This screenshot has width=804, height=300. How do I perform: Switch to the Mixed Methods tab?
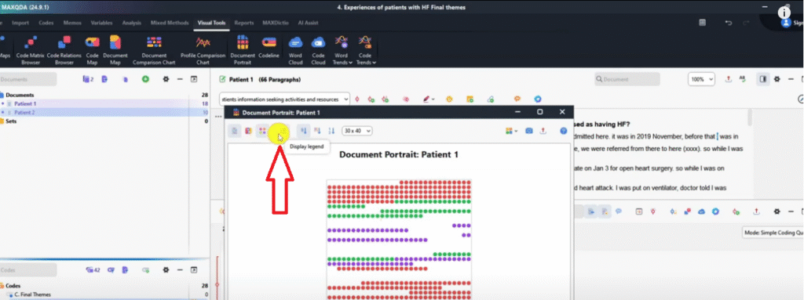(x=169, y=23)
